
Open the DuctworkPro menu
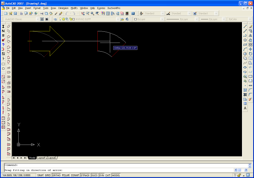114,8
